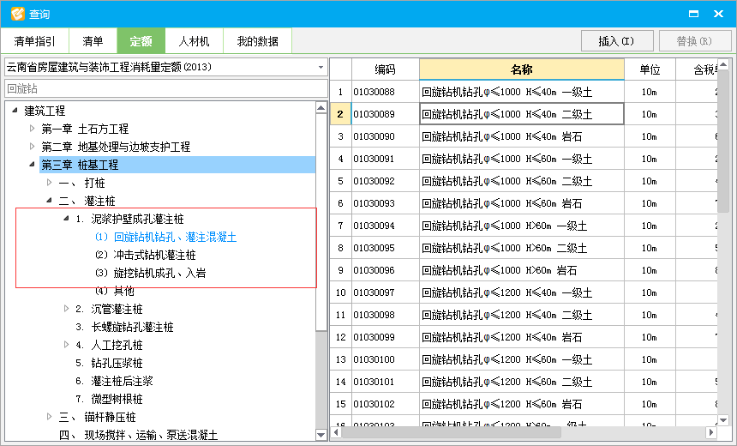Collapse 第三章 桩基工程 node
This screenshot has height=446, width=737.
coord(32,164)
